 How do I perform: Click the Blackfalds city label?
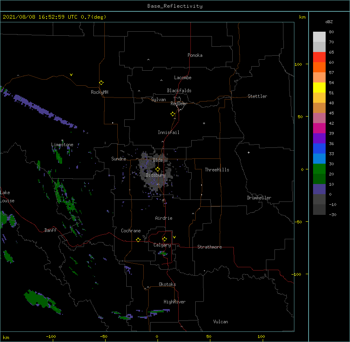(x=179, y=91)
